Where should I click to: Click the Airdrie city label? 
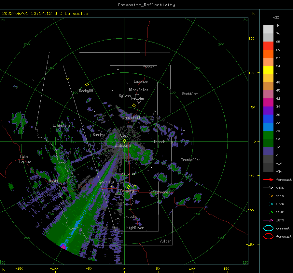coord(128,173)
